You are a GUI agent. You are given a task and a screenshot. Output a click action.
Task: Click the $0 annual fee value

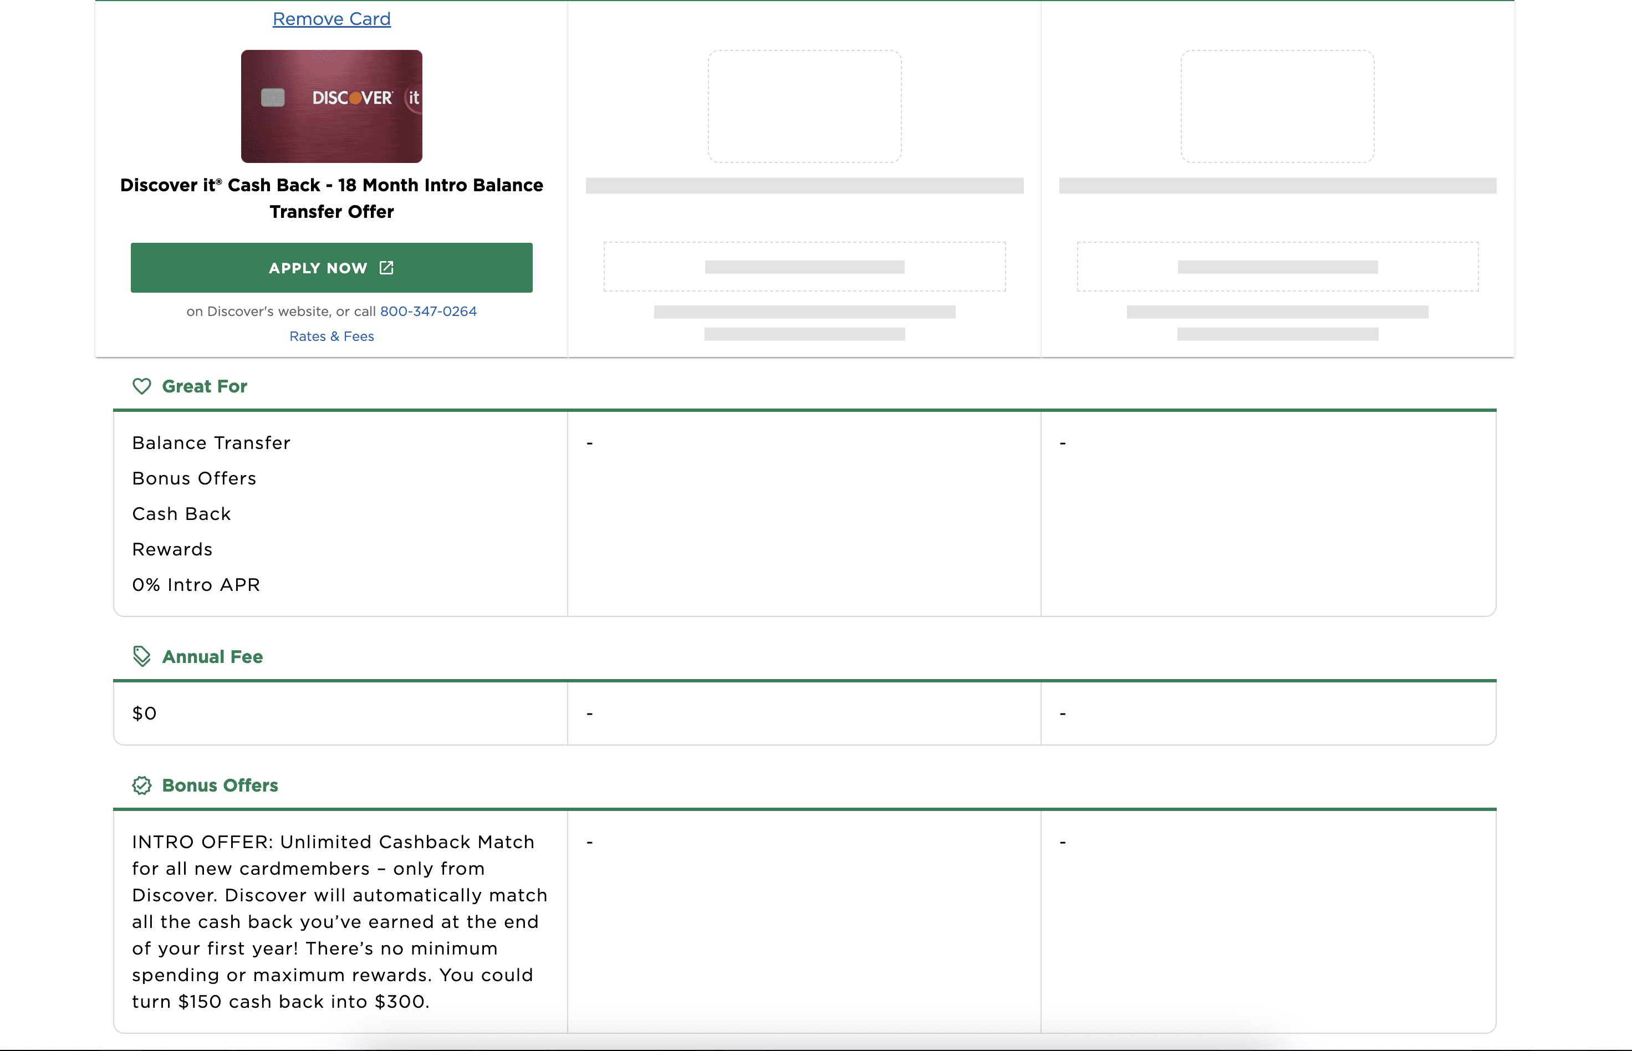[145, 713]
